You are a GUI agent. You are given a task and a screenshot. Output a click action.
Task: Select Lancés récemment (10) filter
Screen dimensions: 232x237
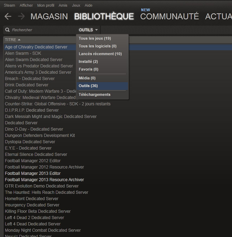[102, 54]
